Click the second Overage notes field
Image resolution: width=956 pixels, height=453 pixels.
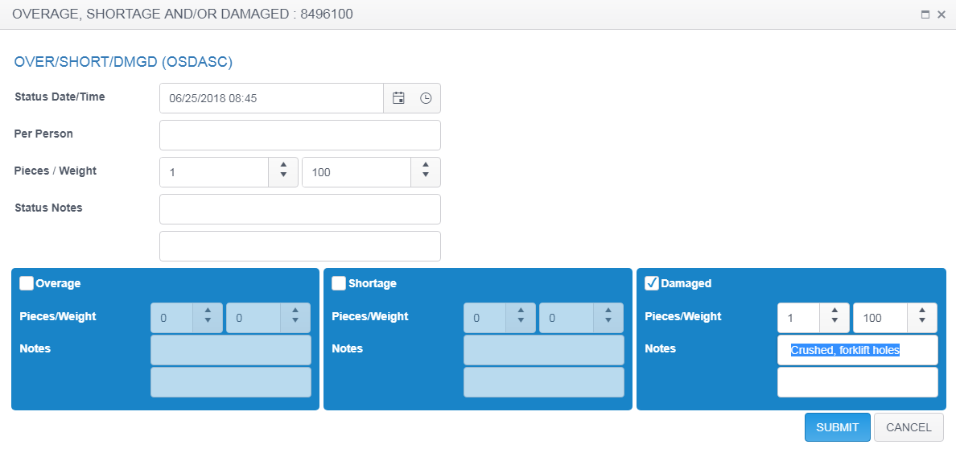231,382
